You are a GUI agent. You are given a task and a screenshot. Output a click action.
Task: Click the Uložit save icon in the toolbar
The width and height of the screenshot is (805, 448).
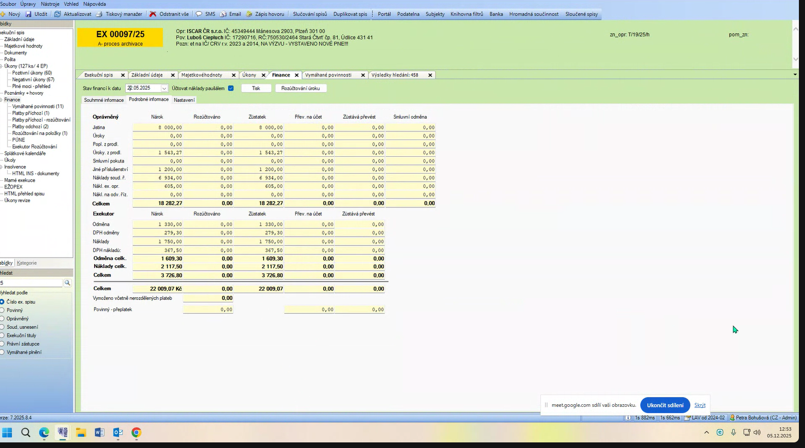point(28,14)
